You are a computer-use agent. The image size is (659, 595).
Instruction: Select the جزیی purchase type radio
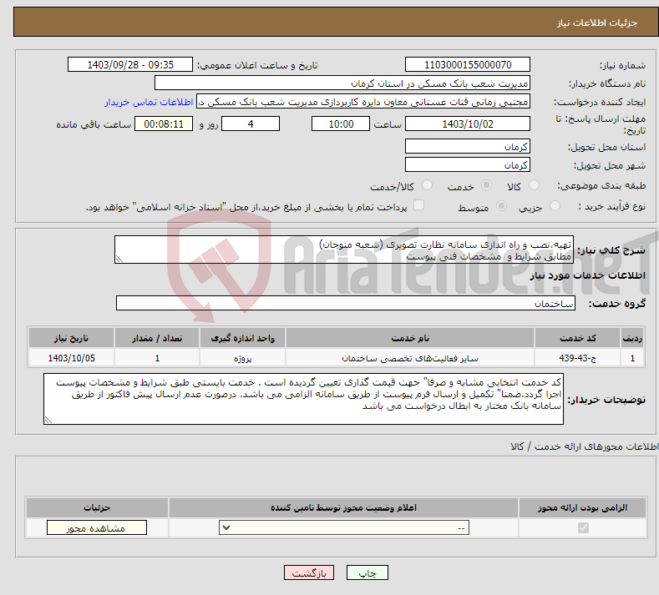tap(555, 206)
